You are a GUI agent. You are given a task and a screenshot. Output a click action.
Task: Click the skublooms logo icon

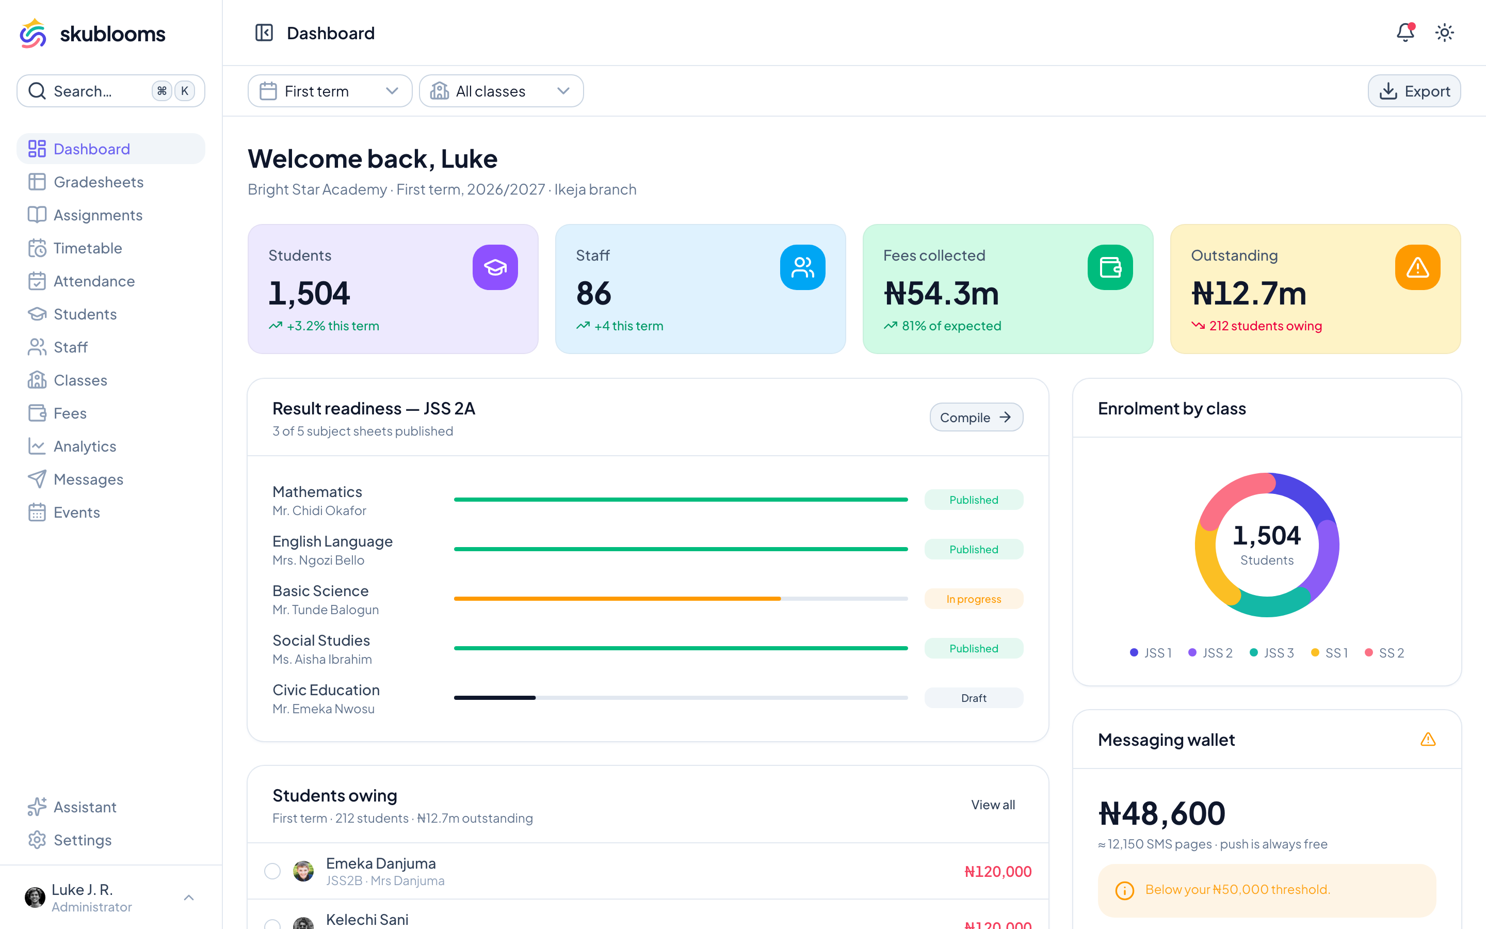point(33,33)
